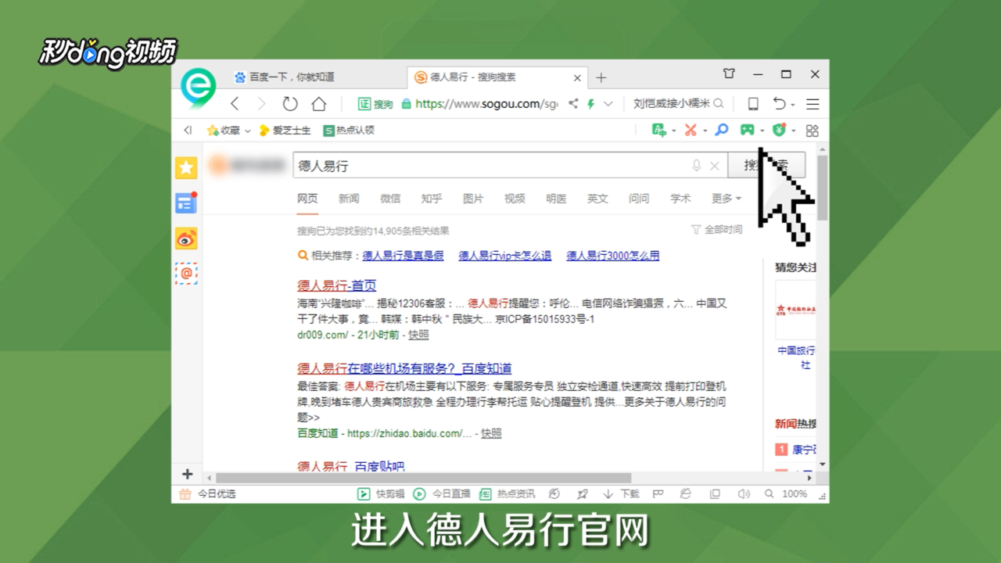Select the 新闻 search tab
Screen dimensions: 1001x563
(x=349, y=199)
